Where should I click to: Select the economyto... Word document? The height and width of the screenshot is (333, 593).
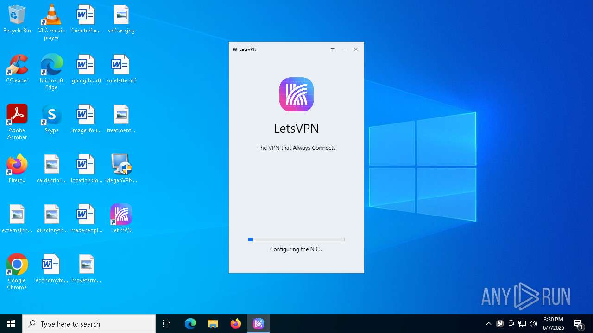click(51, 269)
